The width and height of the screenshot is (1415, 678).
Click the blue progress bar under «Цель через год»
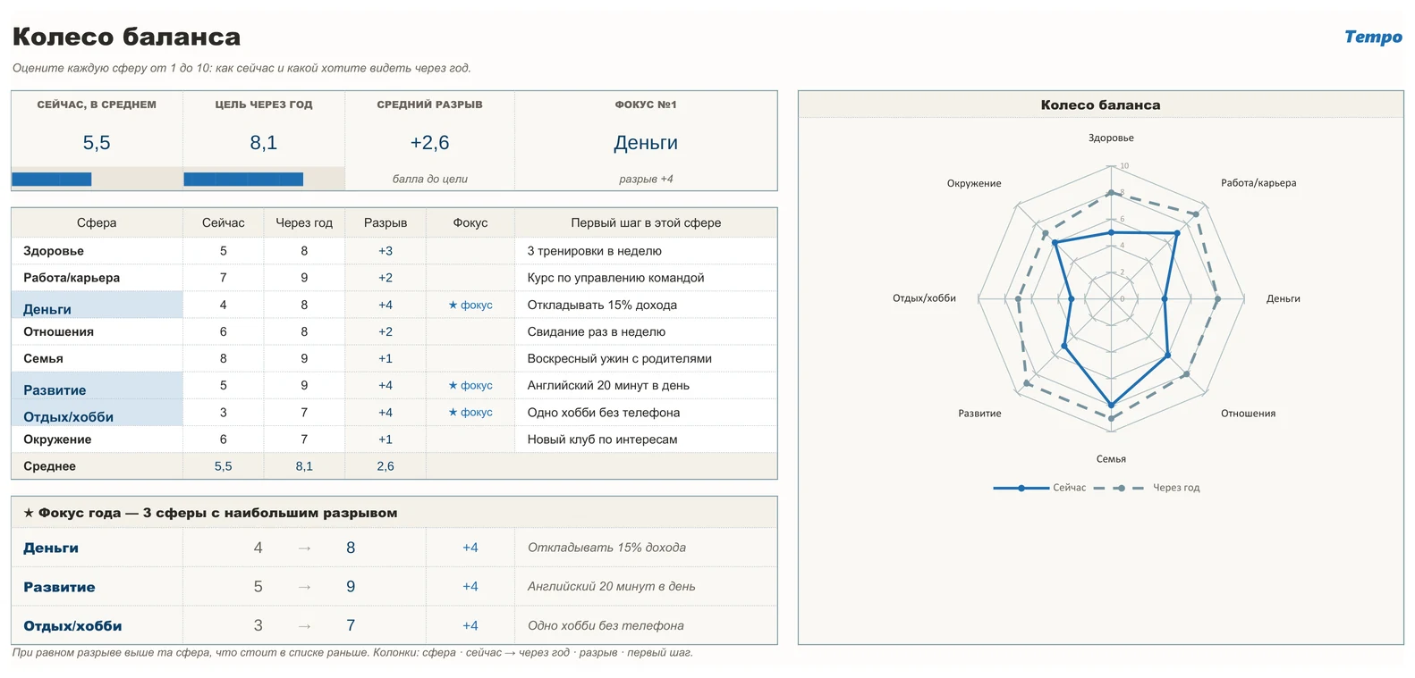click(243, 179)
